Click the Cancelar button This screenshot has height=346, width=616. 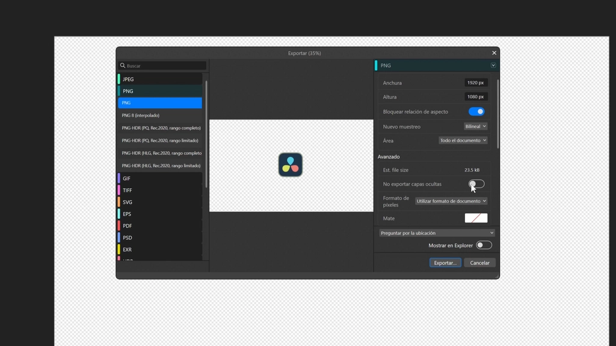pos(479,263)
